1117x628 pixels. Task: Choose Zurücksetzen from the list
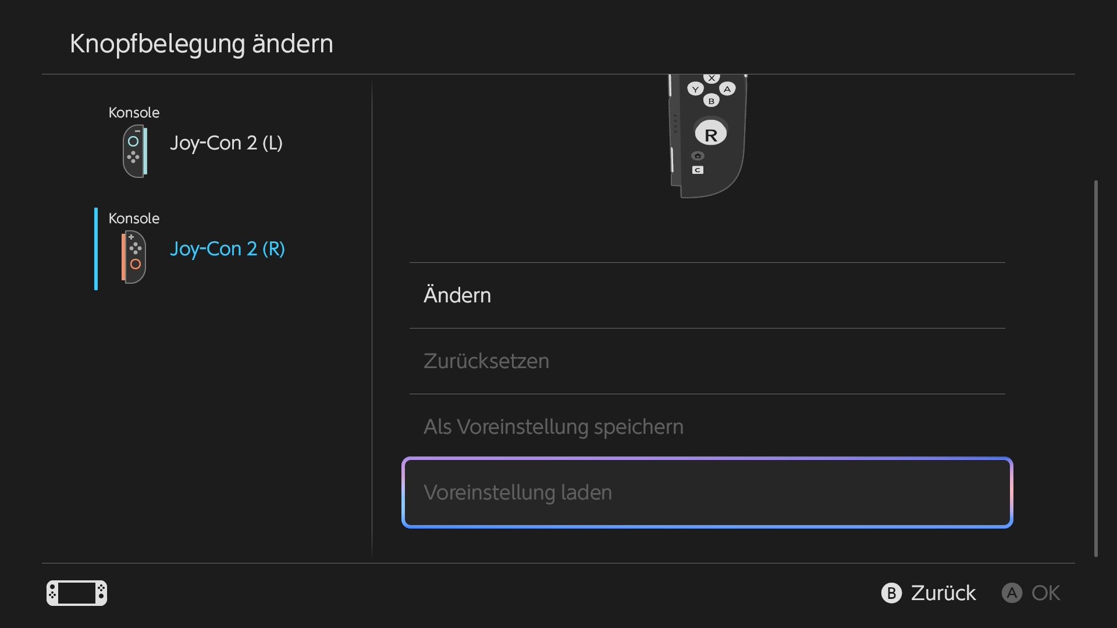[x=707, y=361]
